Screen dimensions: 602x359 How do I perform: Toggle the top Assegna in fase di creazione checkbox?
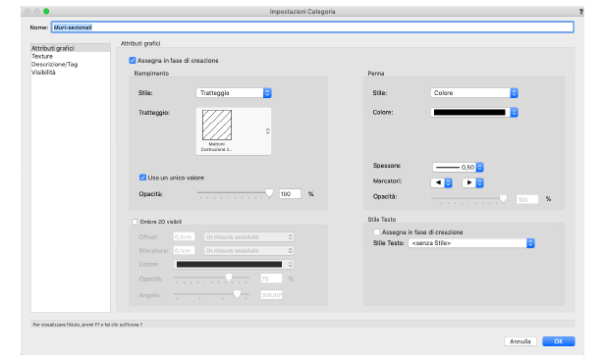(x=133, y=60)
